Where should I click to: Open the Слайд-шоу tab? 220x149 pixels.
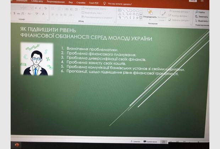37,1
